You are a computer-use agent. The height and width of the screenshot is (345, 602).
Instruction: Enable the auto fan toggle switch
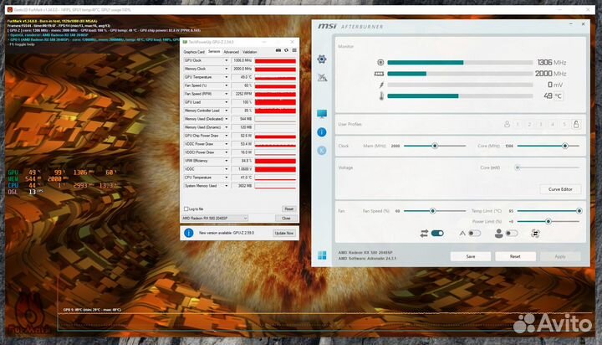point(475,234)
